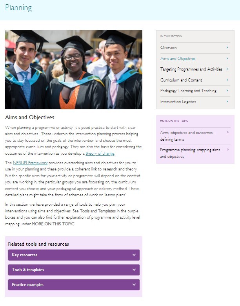Open the Overview section link
This screenshot has width=240, height=306.
click(169, 48)
